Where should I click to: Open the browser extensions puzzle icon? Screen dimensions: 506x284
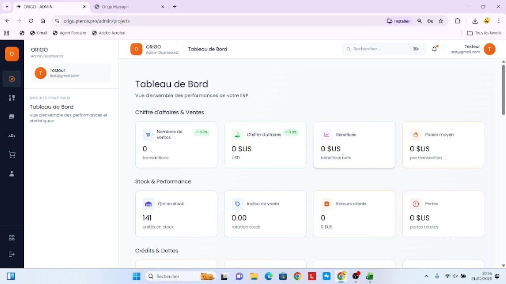click(x=458, y=21)
